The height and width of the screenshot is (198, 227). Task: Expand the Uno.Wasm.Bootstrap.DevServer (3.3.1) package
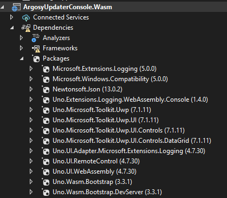(x=31, y=192)
